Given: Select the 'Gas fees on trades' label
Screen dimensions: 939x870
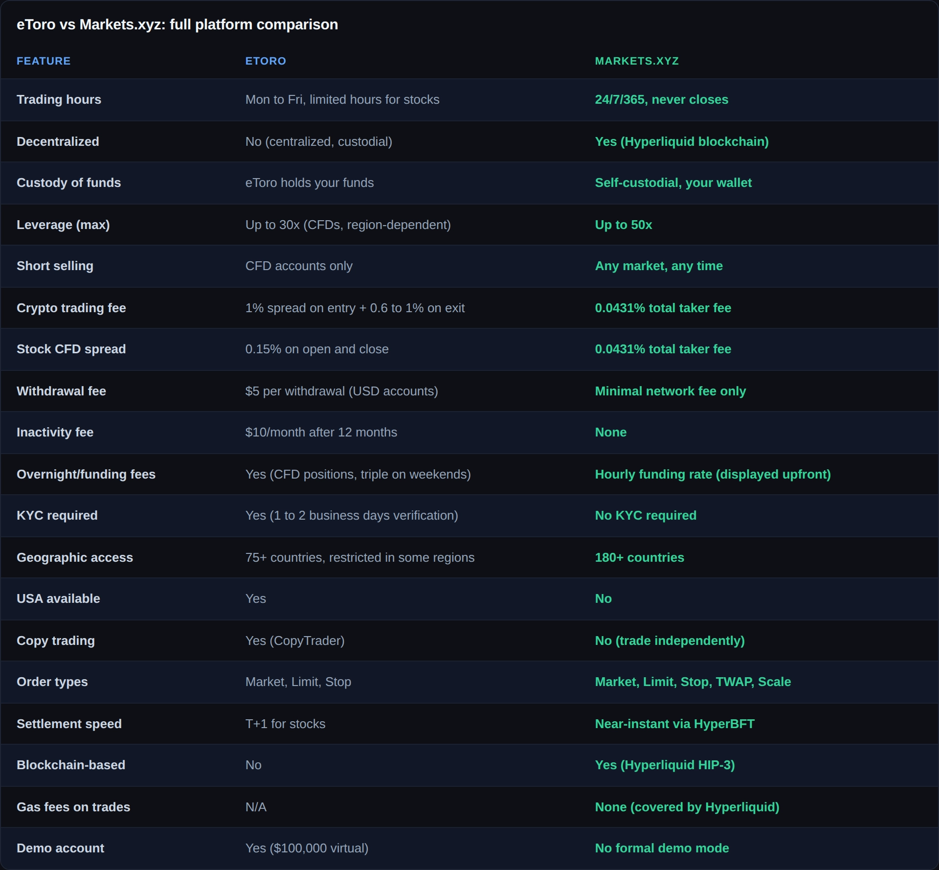Looking at the screenshot, I should pos(73,807).
